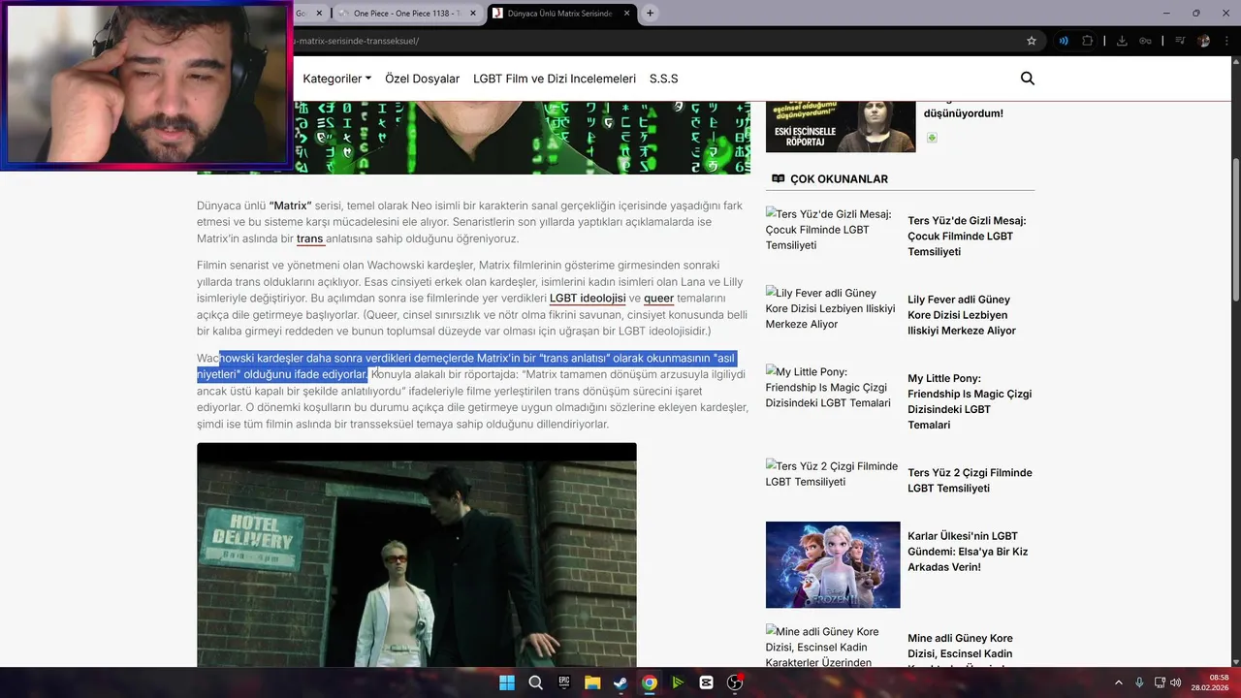Close the Dünyaca Ünlü Matrix tab

tap(626, 14)
